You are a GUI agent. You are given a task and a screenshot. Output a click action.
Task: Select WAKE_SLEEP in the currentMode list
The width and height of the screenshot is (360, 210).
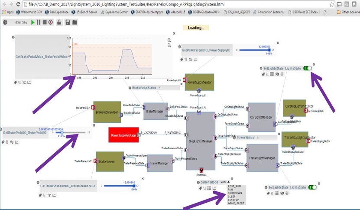point(236,203)
